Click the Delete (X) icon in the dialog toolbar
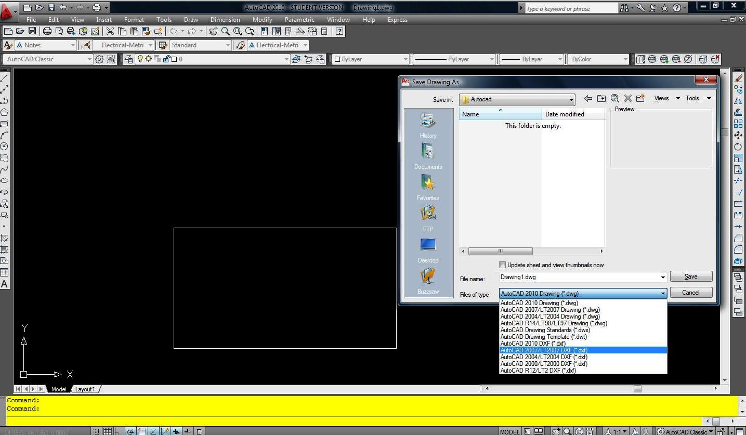The image size is (746, 435). click(627, 98)
